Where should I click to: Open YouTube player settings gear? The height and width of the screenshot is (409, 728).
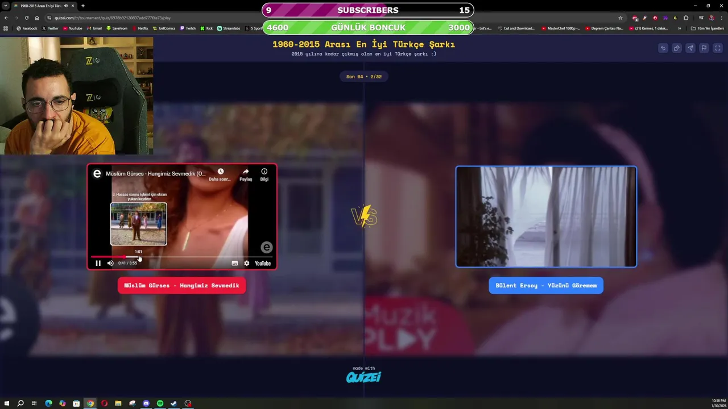tap(246, 263)
